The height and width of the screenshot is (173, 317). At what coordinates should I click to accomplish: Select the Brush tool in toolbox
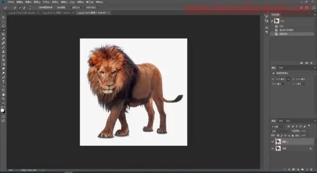3,47
